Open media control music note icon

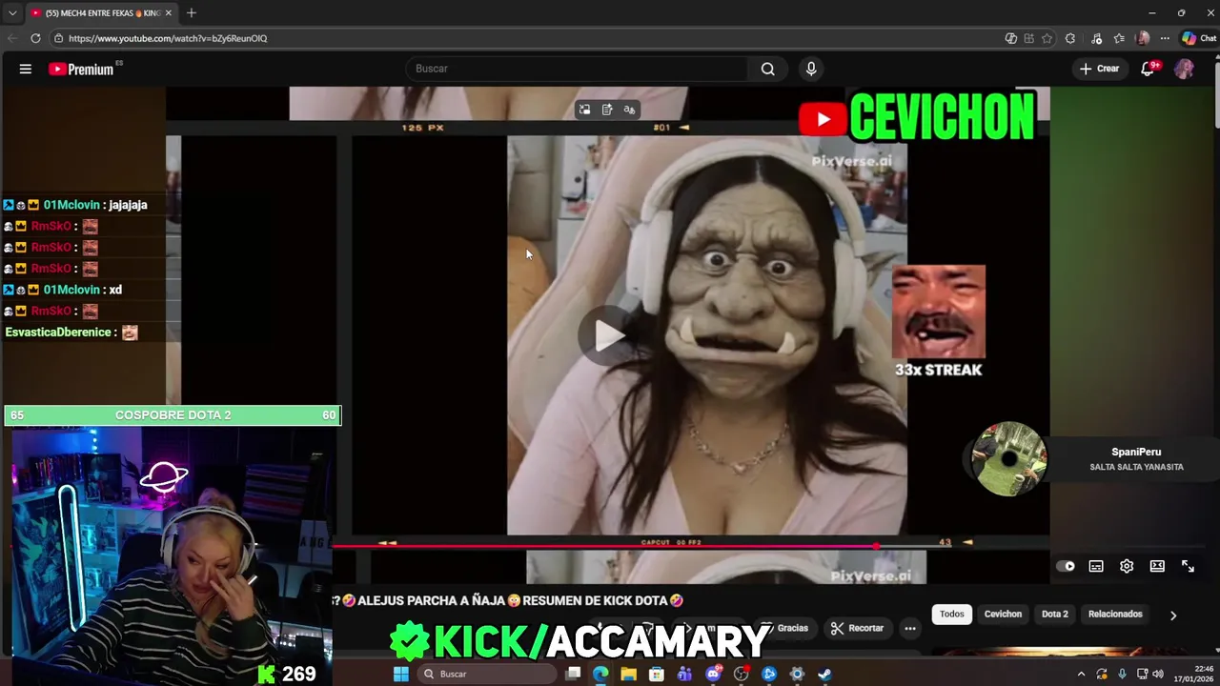pyautogui.click(x=1097, y=38)
